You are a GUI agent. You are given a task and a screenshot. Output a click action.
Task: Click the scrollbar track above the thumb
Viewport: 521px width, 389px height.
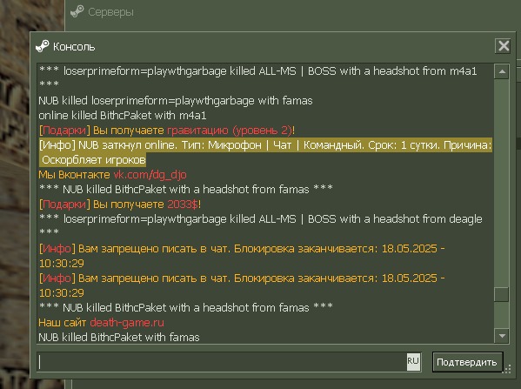pyautogui.click(x=502, y=183)
